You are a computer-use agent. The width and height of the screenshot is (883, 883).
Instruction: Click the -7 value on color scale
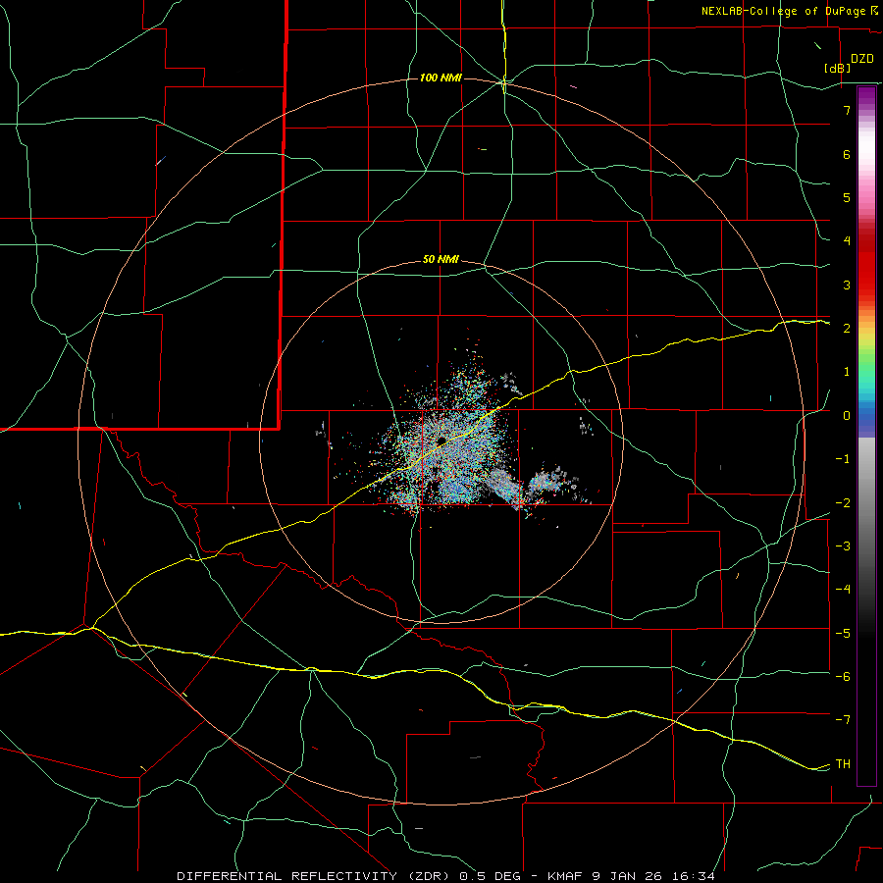tap(843, 720)
